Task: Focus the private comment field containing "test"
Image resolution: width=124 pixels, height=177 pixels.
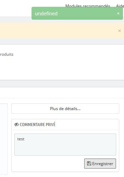Action: pos(65,144)
